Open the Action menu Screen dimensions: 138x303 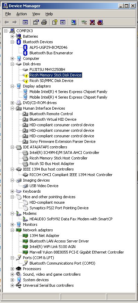coord(21,14)
